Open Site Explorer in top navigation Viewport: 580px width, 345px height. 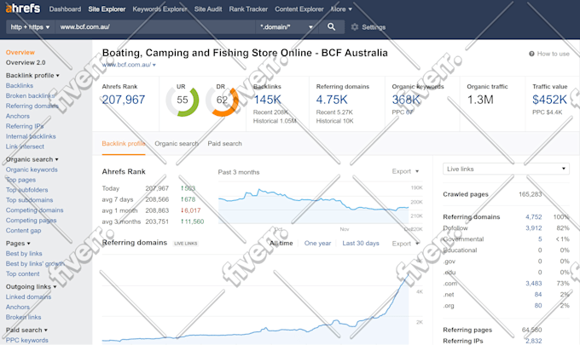[107, 9]
